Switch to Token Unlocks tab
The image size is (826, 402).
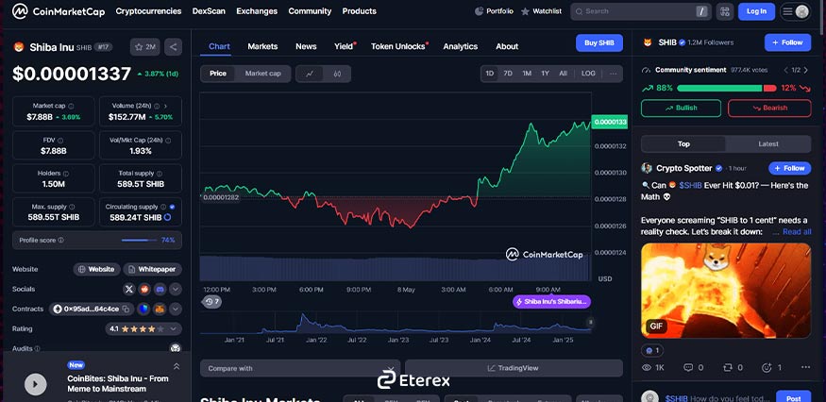(398, 46)
